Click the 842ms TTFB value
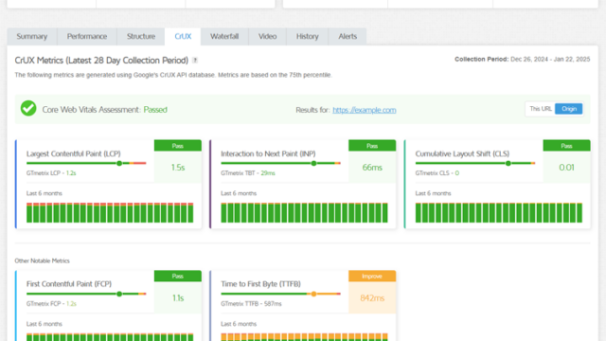This screenshot has width=606, height=341. tap(372, 298)
